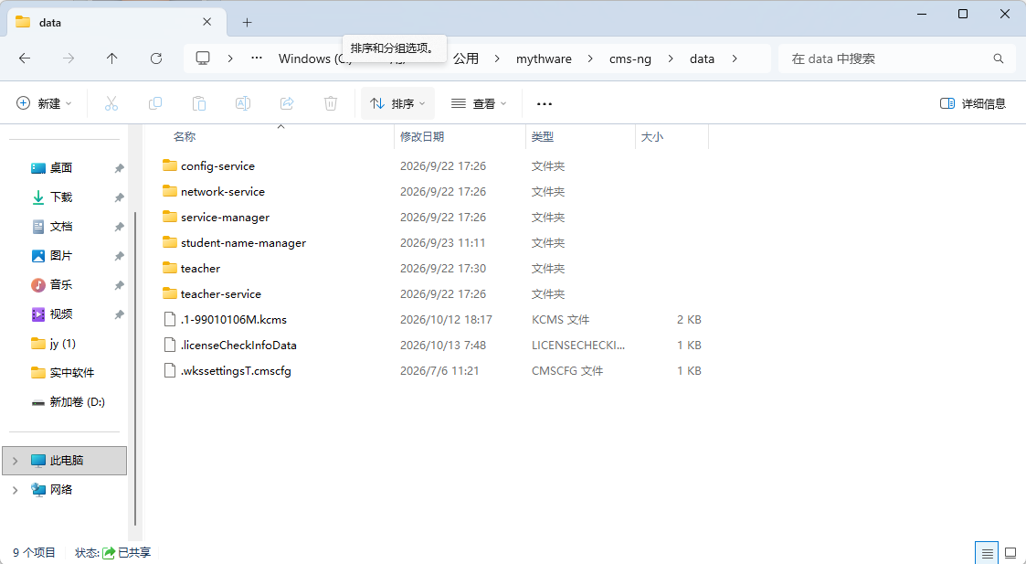This screenshot has width=1026, height=564.
Task: Click the Back navigation arrow
Action: click(x=25, y=59)
